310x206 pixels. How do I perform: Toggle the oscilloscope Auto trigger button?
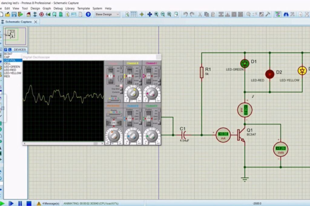click(121, 86)
